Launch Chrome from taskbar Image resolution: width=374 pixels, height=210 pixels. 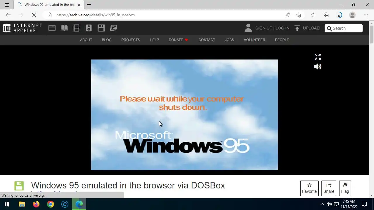(x=51, y=204)
